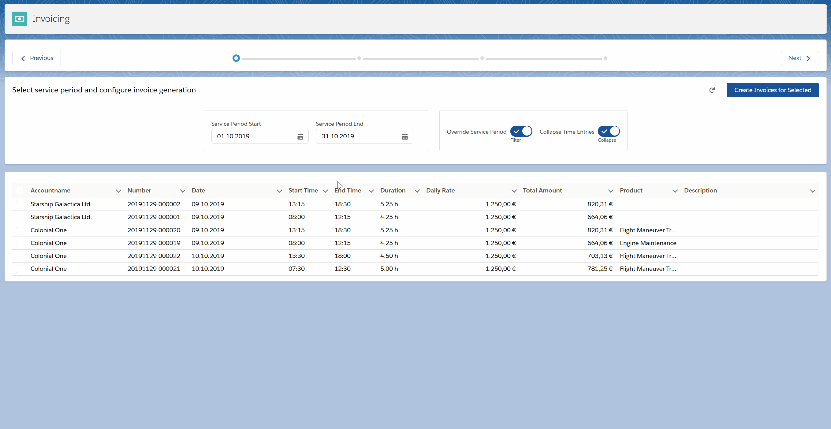The image size is (831, 429).
Task: Select row 20191129-000002 checkbox
Action: tap(20, 204)
